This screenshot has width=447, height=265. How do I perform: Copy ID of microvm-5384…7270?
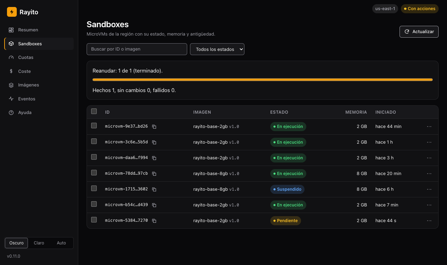pos(154,221)
